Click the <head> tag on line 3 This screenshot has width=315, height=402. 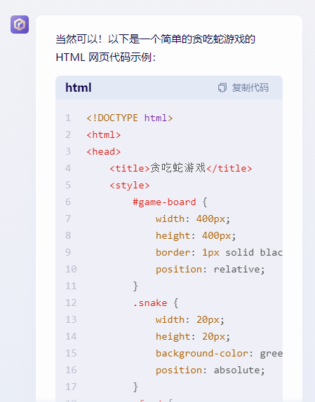[x=104, y=151]
